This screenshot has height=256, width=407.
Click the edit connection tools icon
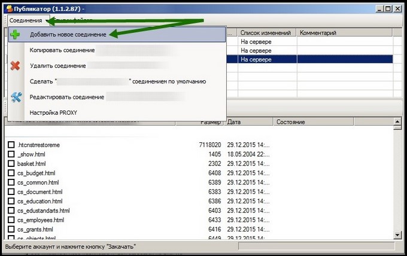pyautogui.click(x=16, y=97)
